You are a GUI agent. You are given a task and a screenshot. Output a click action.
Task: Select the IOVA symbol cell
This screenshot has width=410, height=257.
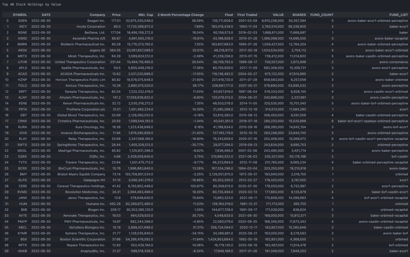pyautogui.click(x=22, y=133)
